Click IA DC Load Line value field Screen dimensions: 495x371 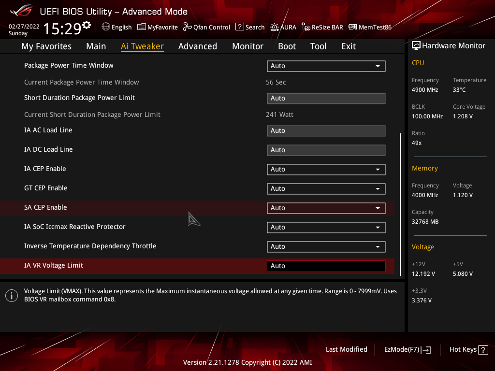tap(326, 150)
